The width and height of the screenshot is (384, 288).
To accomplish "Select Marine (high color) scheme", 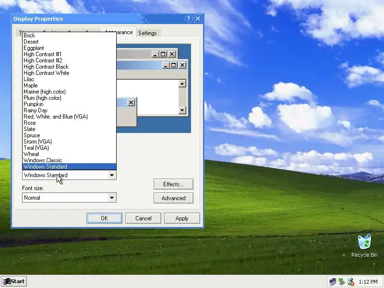I will pyautogui.click(x=69, y=92).
